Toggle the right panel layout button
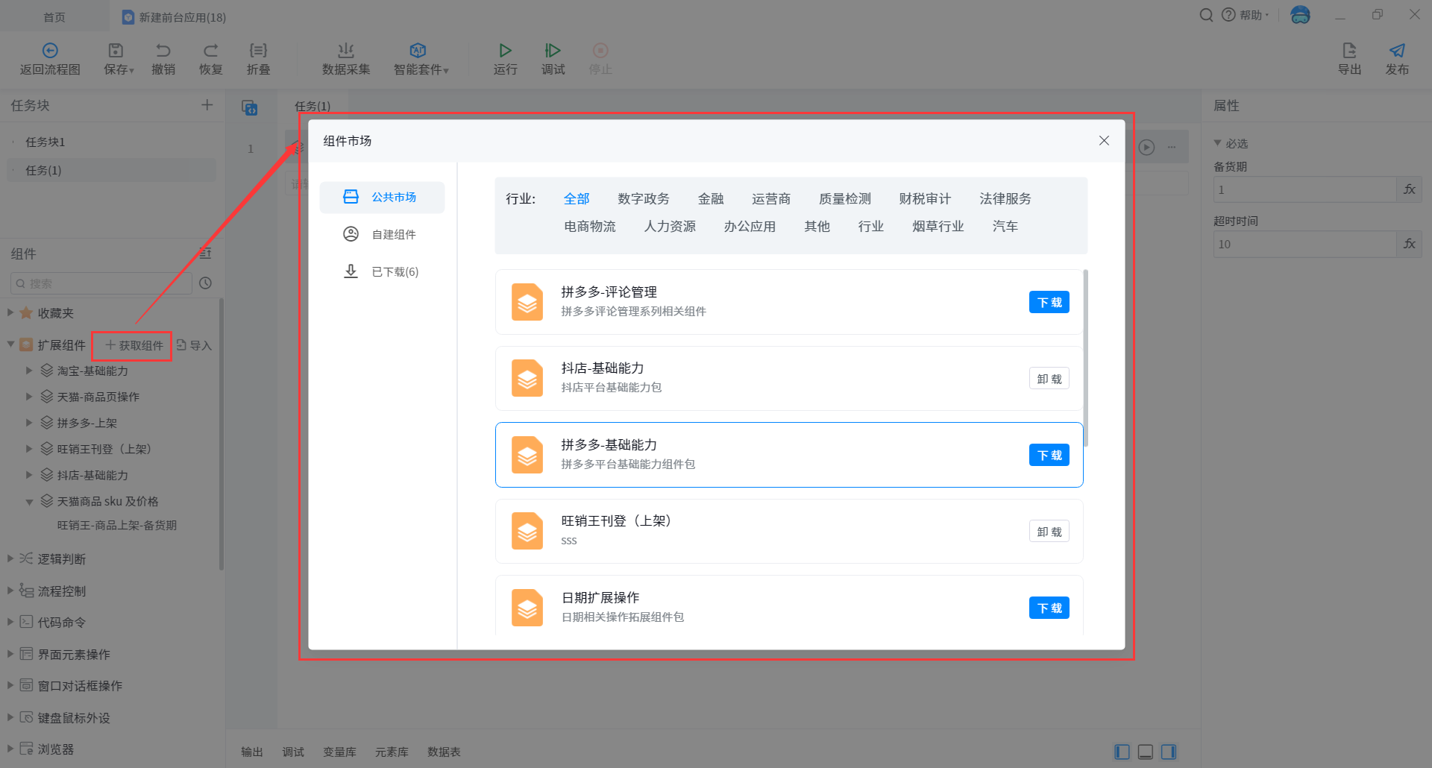This screenshot has width=1432, height=768. click(1169, 752)
